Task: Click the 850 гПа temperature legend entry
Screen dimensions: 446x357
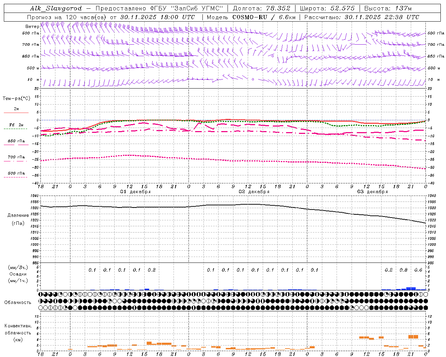Action: pos(16,141)
